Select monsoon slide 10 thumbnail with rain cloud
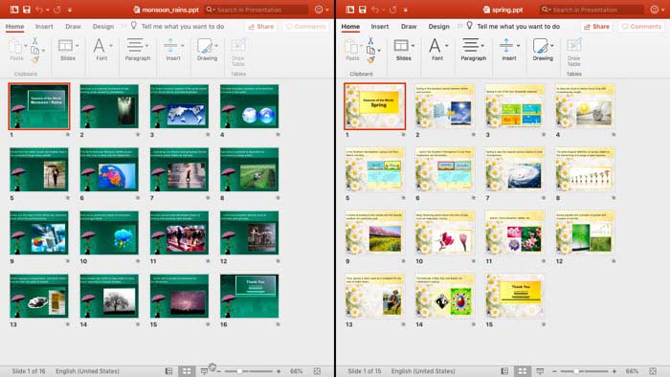Screen dimensions: 670x377 [x=109, y=233]
